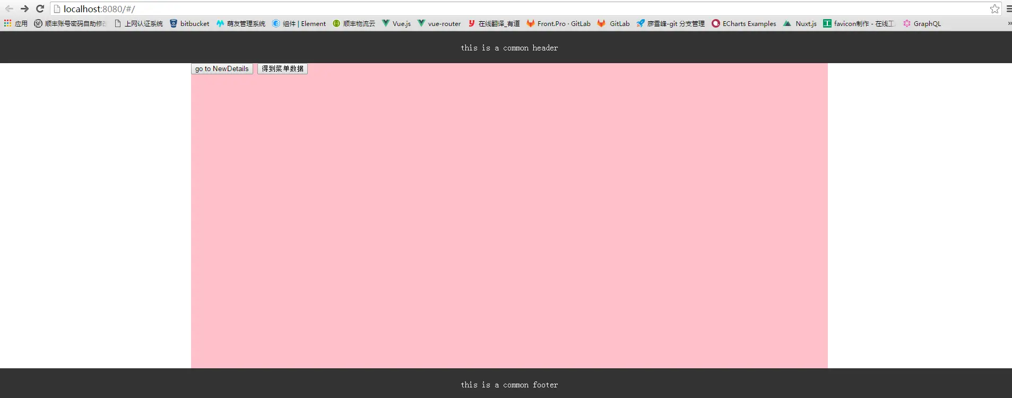Open the 顺丰账号密码自助修改 bookmark
The height and width of the screenshot is (398, 1012).
[70, 23]
